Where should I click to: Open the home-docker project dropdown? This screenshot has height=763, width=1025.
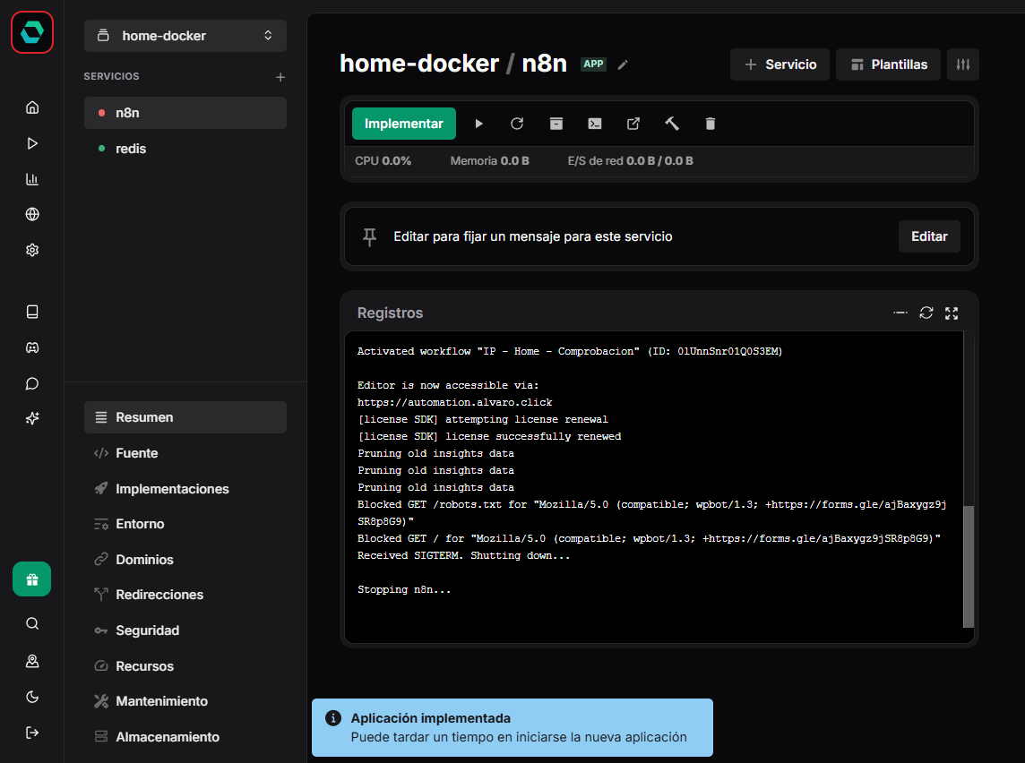pos(185,36)
